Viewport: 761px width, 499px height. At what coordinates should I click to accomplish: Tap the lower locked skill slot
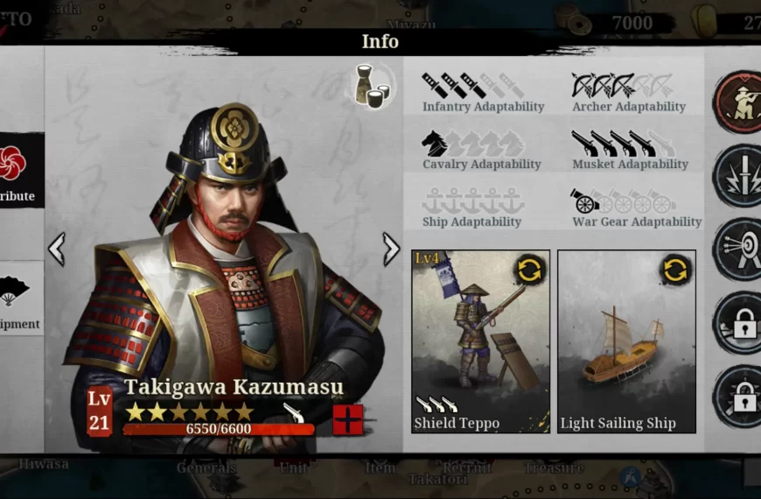pos(739,397)
